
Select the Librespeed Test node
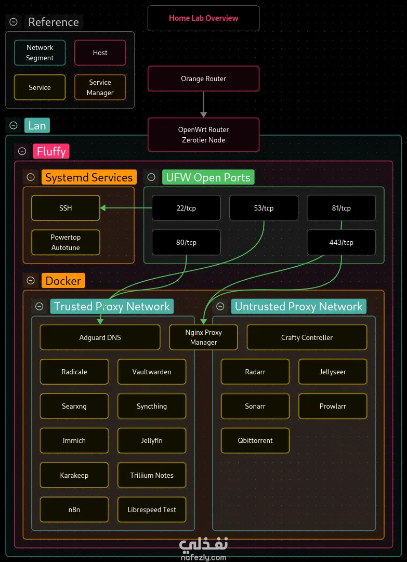coord(152,509)
